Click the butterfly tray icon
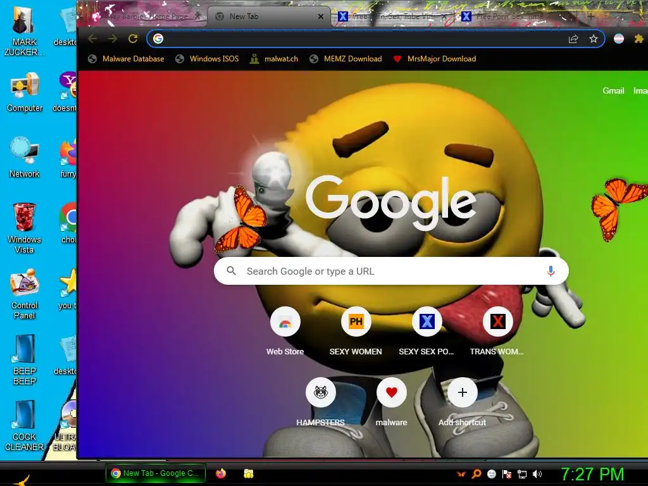 [x=461, y=474]
